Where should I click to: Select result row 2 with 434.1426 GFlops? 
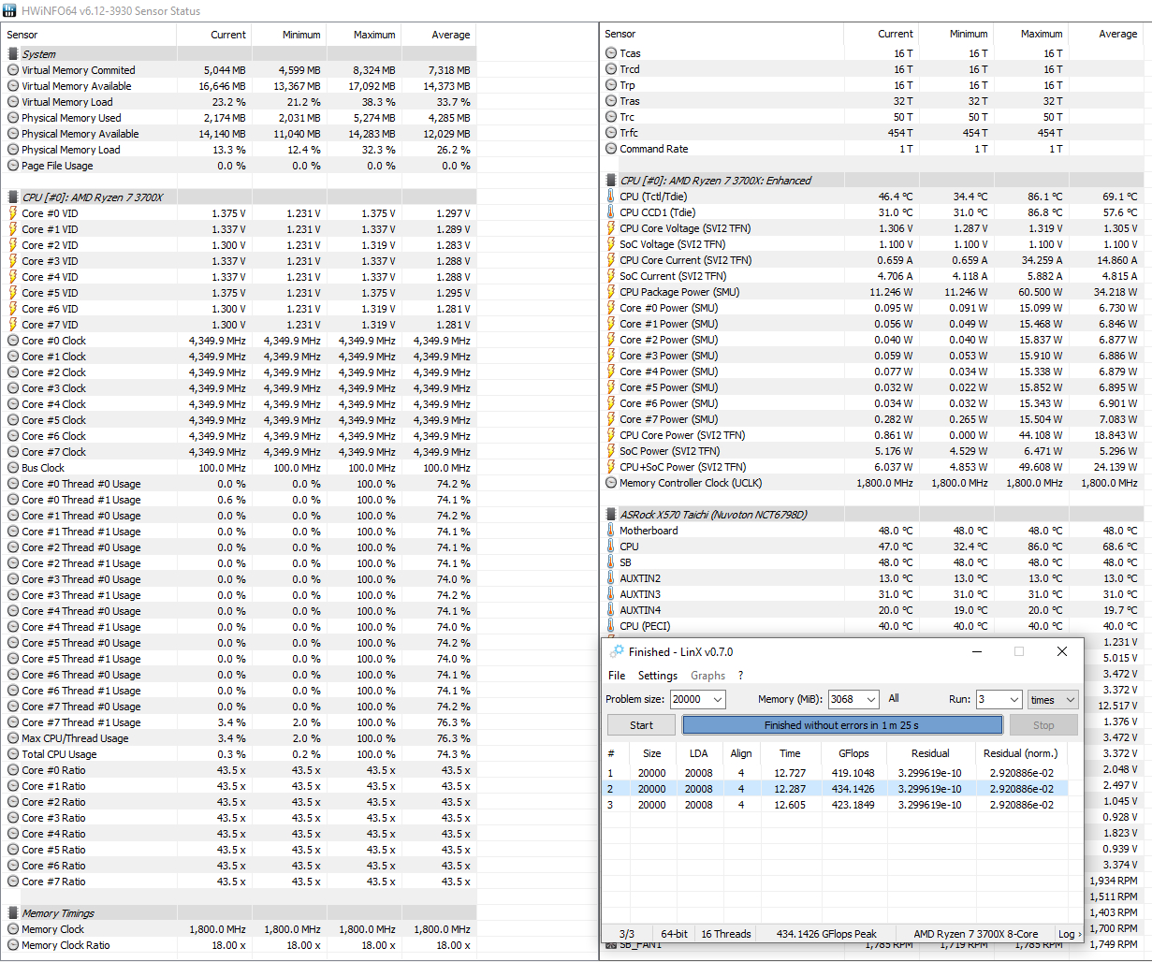(836, 789)
